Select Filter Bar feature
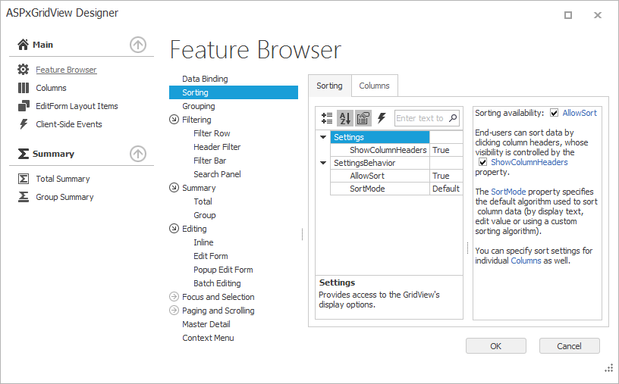This screenshot has height=384, width=619. coord(209,161)
